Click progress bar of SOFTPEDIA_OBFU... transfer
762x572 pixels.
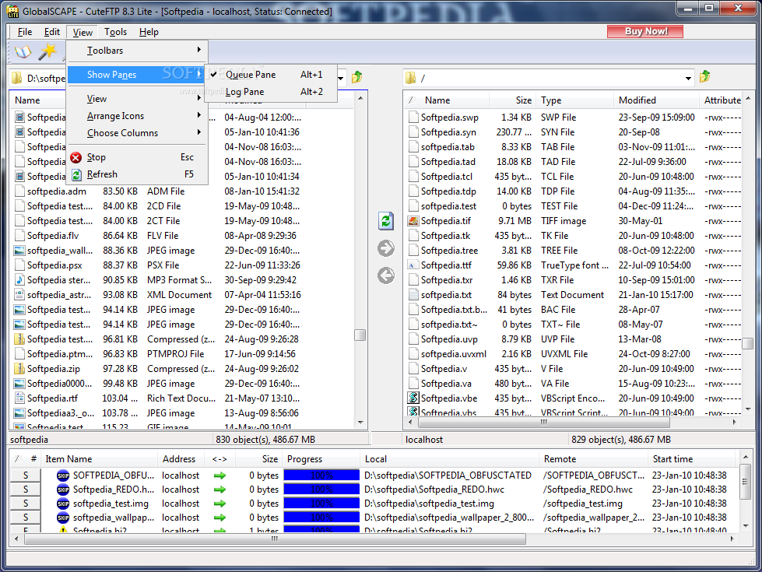[321, 475]
